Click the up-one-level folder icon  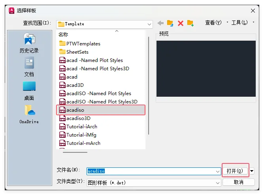point(170,23)
